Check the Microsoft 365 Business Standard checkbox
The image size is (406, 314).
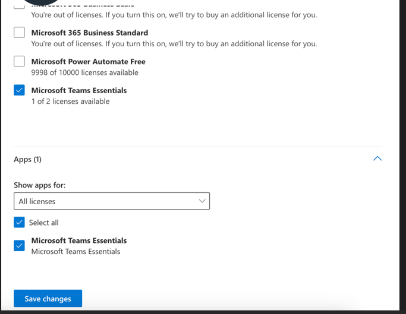(19, 33)
